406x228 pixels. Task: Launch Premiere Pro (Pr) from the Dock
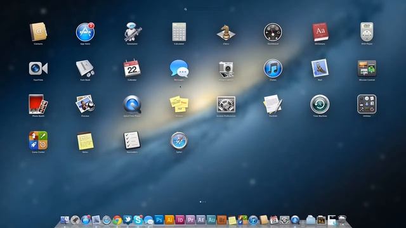coord(190,220)
